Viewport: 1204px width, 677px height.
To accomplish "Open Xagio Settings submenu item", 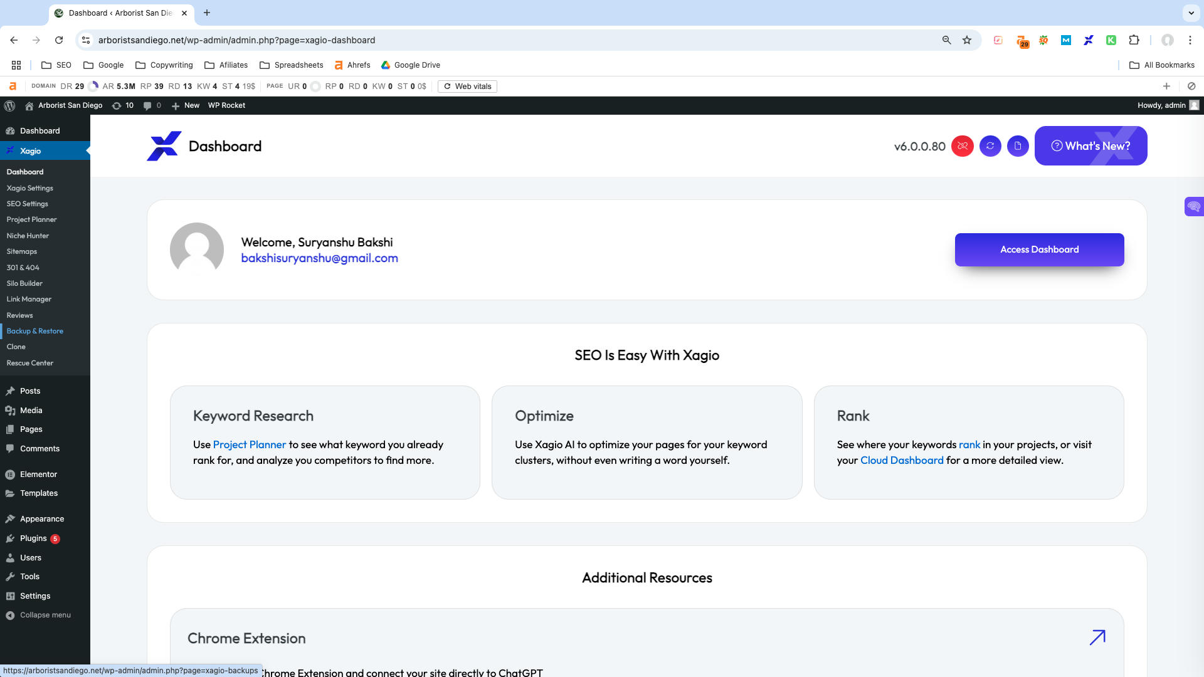I will tap(29, 188).
